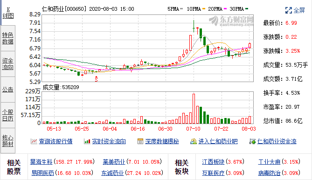Click the 05-13 date axis label

tap(54, 129)
